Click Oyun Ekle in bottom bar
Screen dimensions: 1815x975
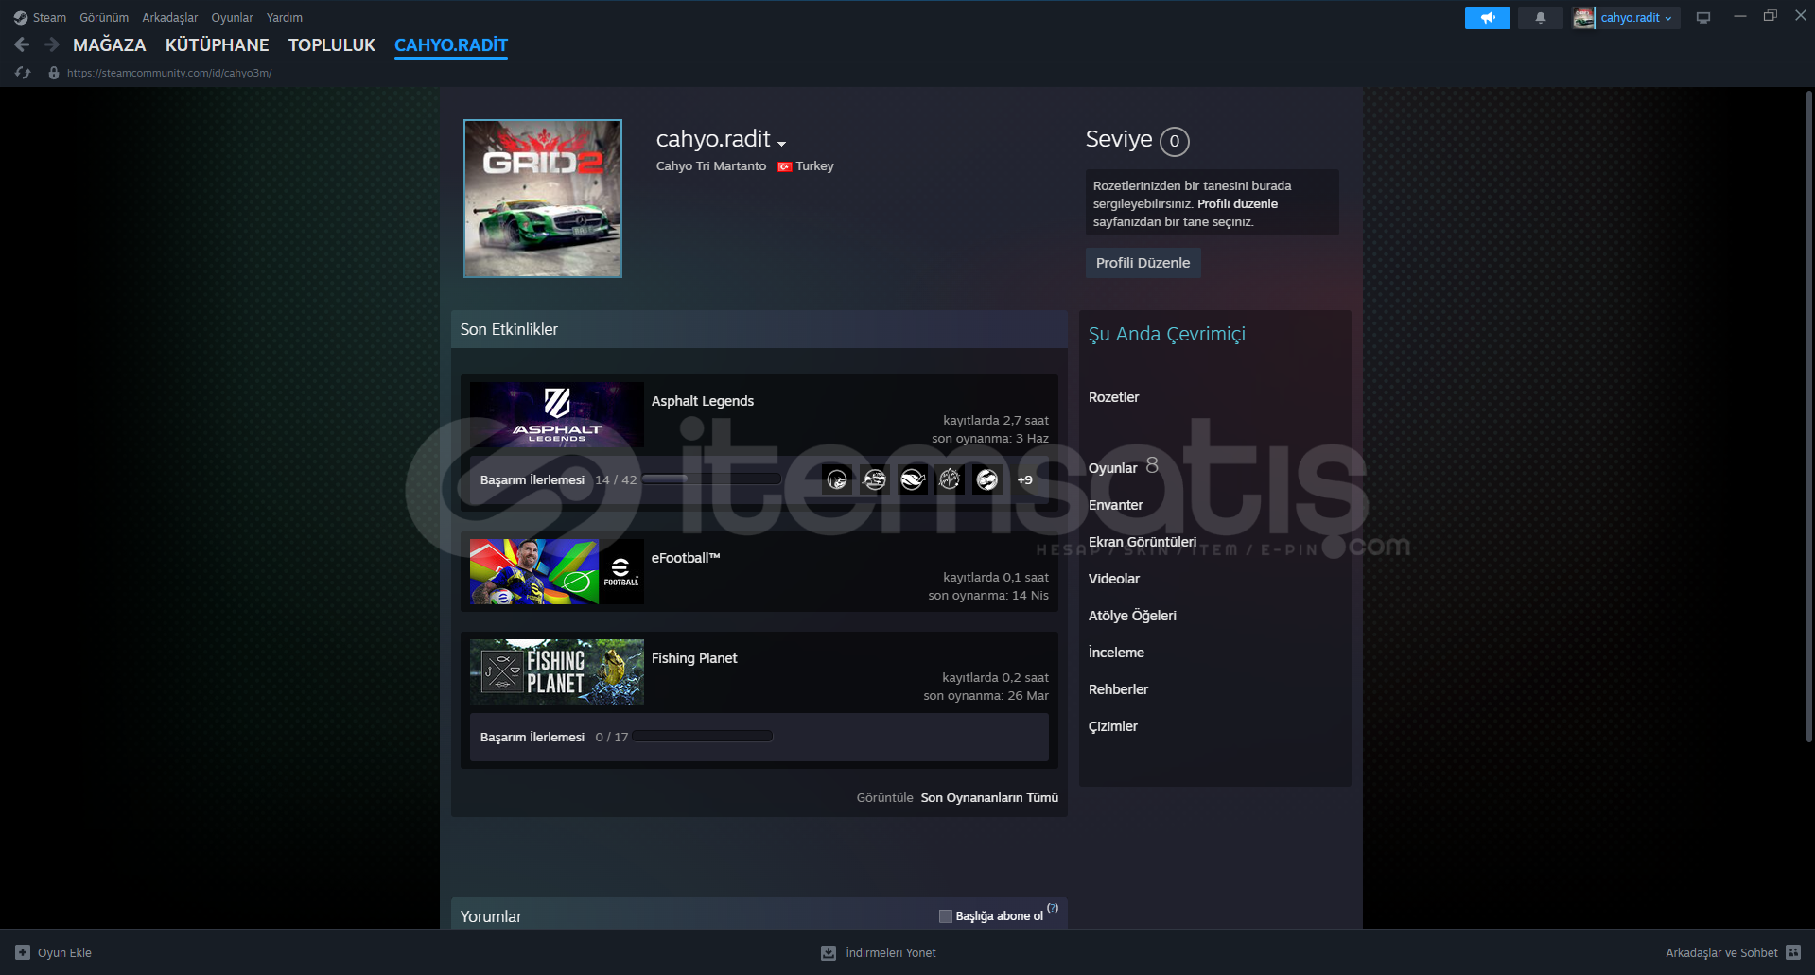64,952
